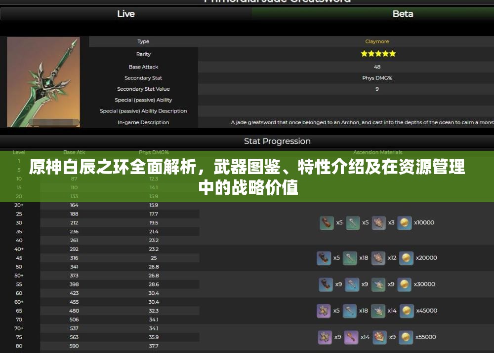Click the Special (passive) Ability label

click(x=143, y=100)
